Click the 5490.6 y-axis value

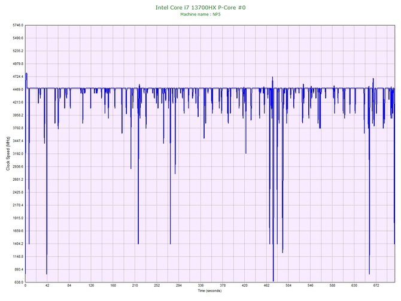pyautogui.click(x=18, y=38)
